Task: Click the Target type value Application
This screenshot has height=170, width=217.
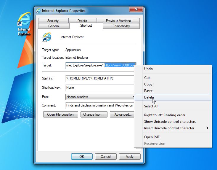Action: [73, 50]
